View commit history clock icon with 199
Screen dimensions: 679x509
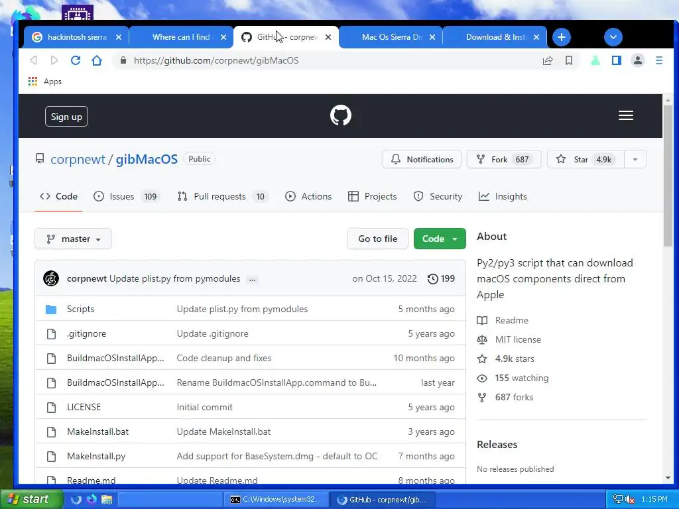[x=441, y=279]
